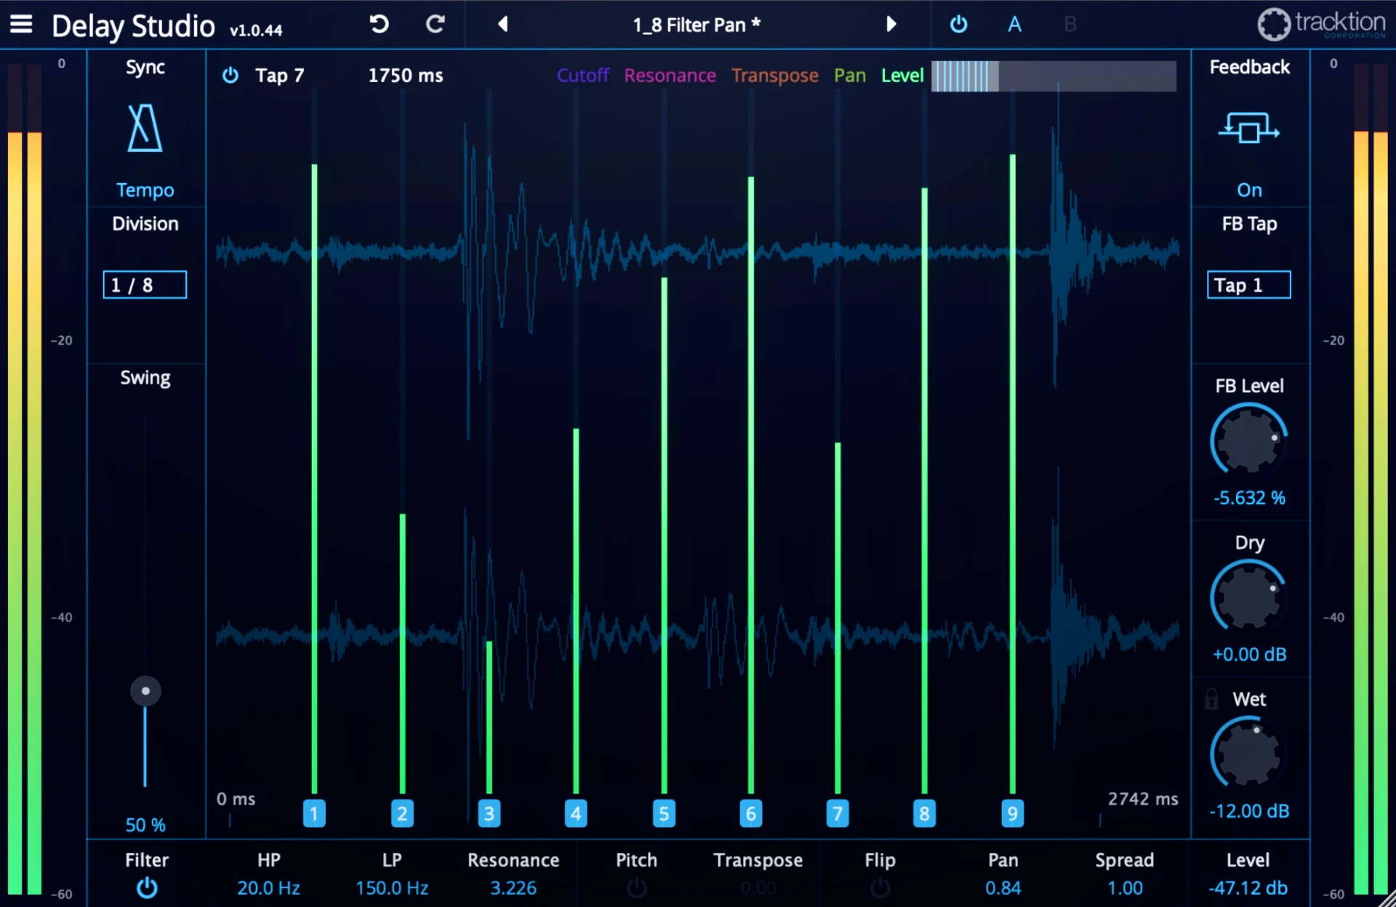Screen dimensions: 1396x907
Task: Toggle the Feedback loop icon On
Action: point(1249,129)
